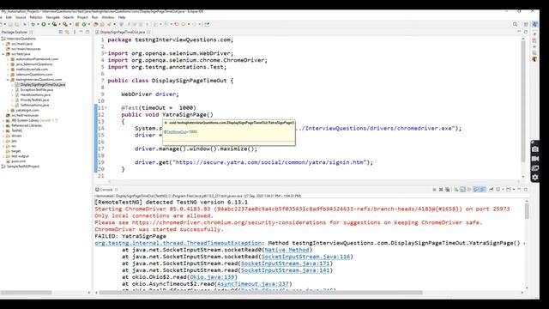Select ExceptionTestFile.java in Package Explorer
Viewport: 549px width, 309px height.
coord(36,89)
